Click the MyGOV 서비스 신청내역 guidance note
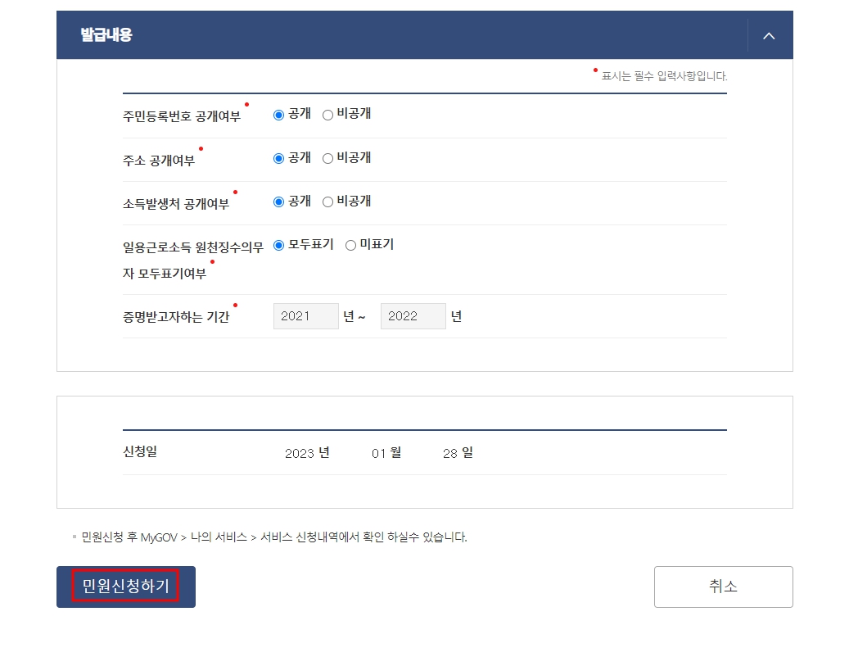This screenshot has height=657, width=849. pyautogui.click(x=272, y=537)
